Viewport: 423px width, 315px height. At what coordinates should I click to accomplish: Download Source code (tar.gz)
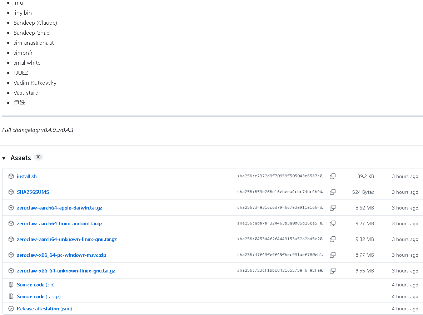[x=39, y=296]
